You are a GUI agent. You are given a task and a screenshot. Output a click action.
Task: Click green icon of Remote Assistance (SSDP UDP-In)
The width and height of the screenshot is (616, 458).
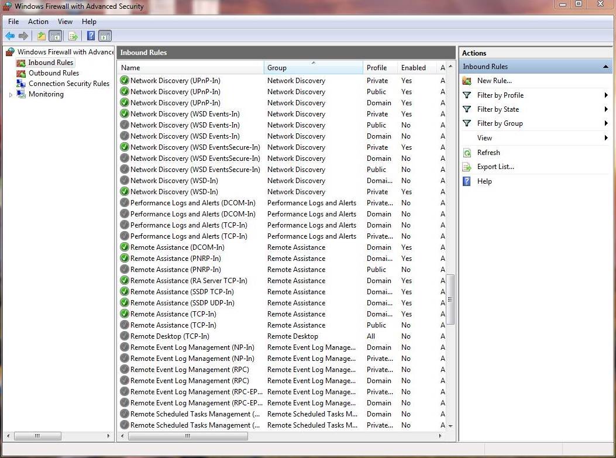(x=125, y=303)
